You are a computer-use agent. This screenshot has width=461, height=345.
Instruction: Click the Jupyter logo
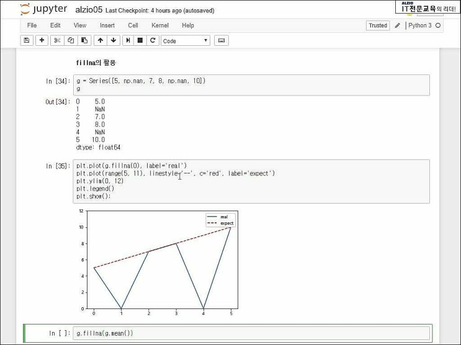43,9
